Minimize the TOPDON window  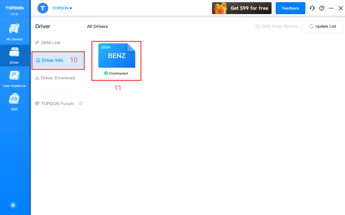click(x=331, y=8)
